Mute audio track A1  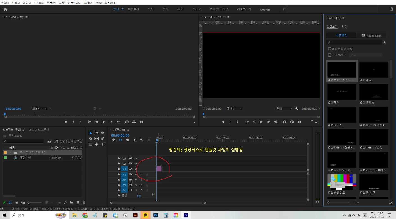[x=136, y=175]
